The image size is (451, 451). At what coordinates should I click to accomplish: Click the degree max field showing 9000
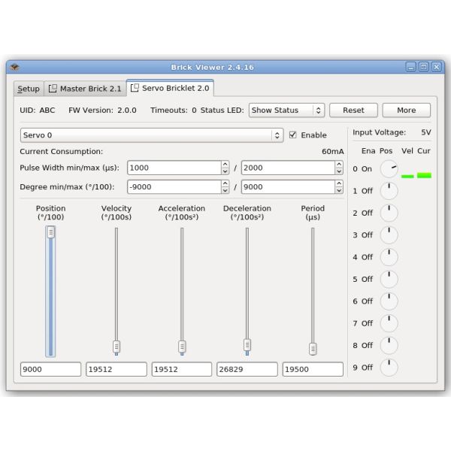tap(288, 187)
